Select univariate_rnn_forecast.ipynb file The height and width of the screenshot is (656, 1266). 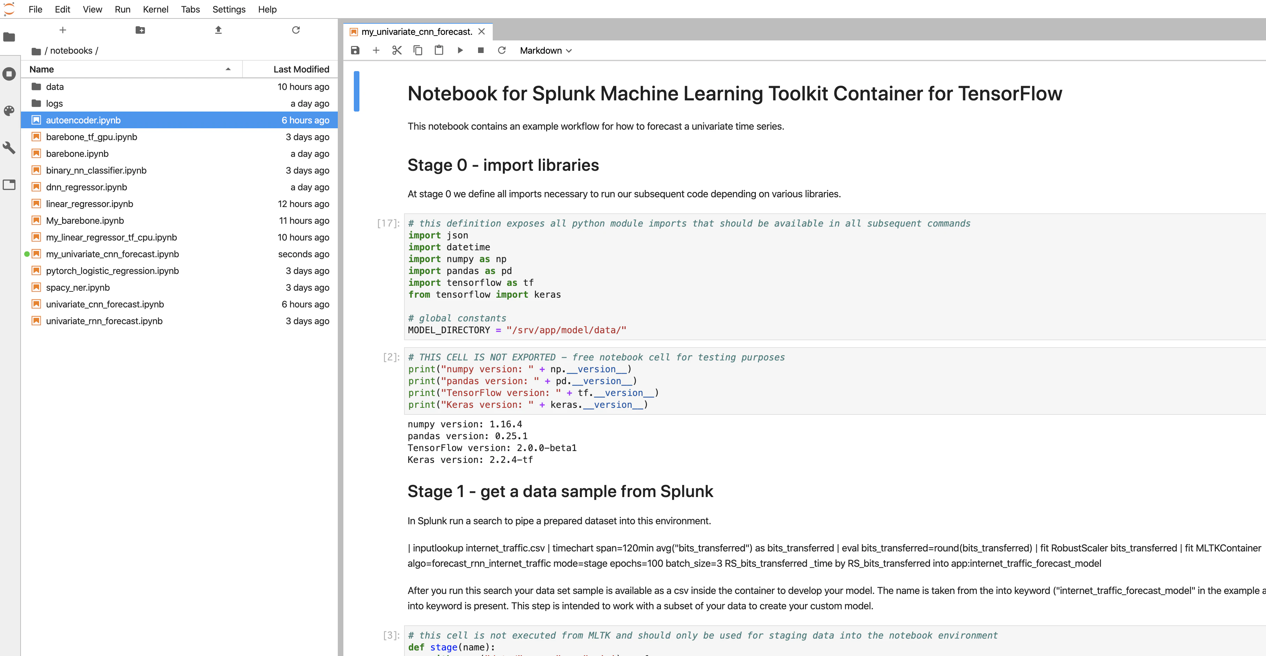click(179, 321)
